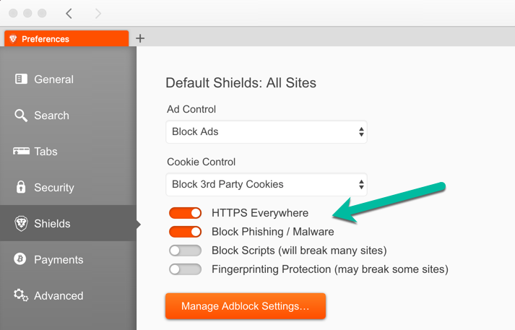Click Manage Adblock Settings button
This screenshot has width=515, height=330.
tap(246, 306)
